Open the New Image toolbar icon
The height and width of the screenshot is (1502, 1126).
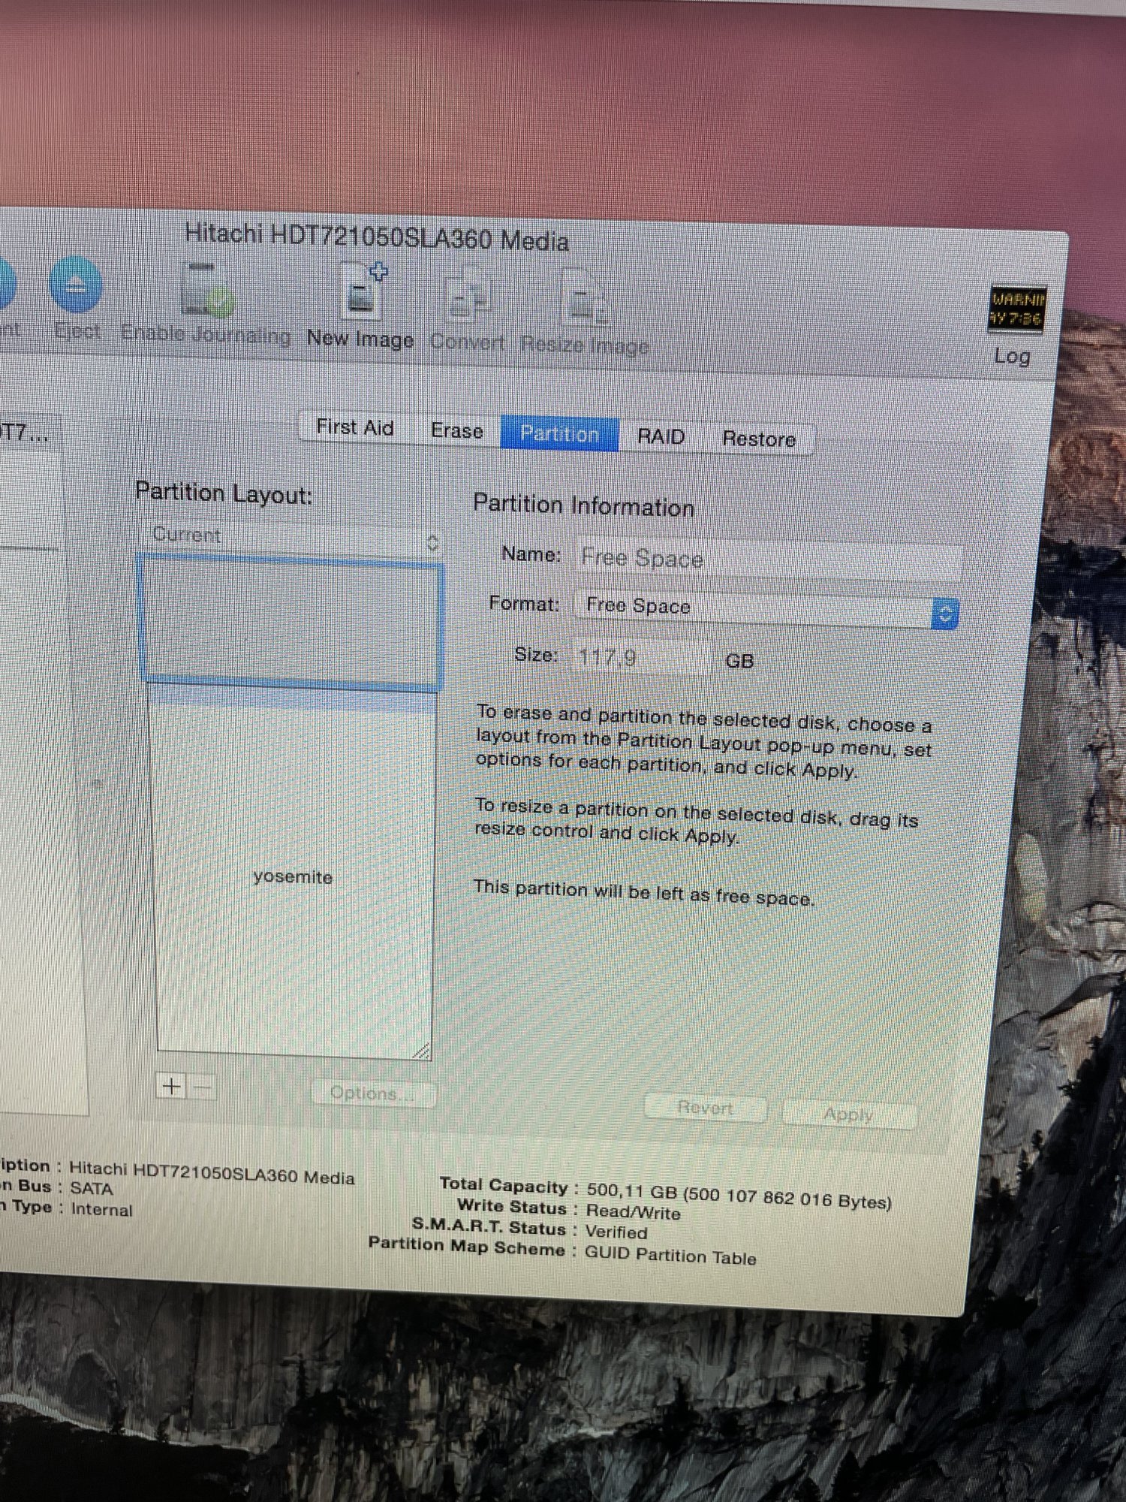coord(363,290)
